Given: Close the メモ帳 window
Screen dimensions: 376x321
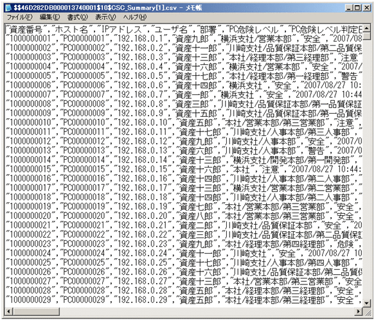Looking at the screenshot, I should coord(366,8).
